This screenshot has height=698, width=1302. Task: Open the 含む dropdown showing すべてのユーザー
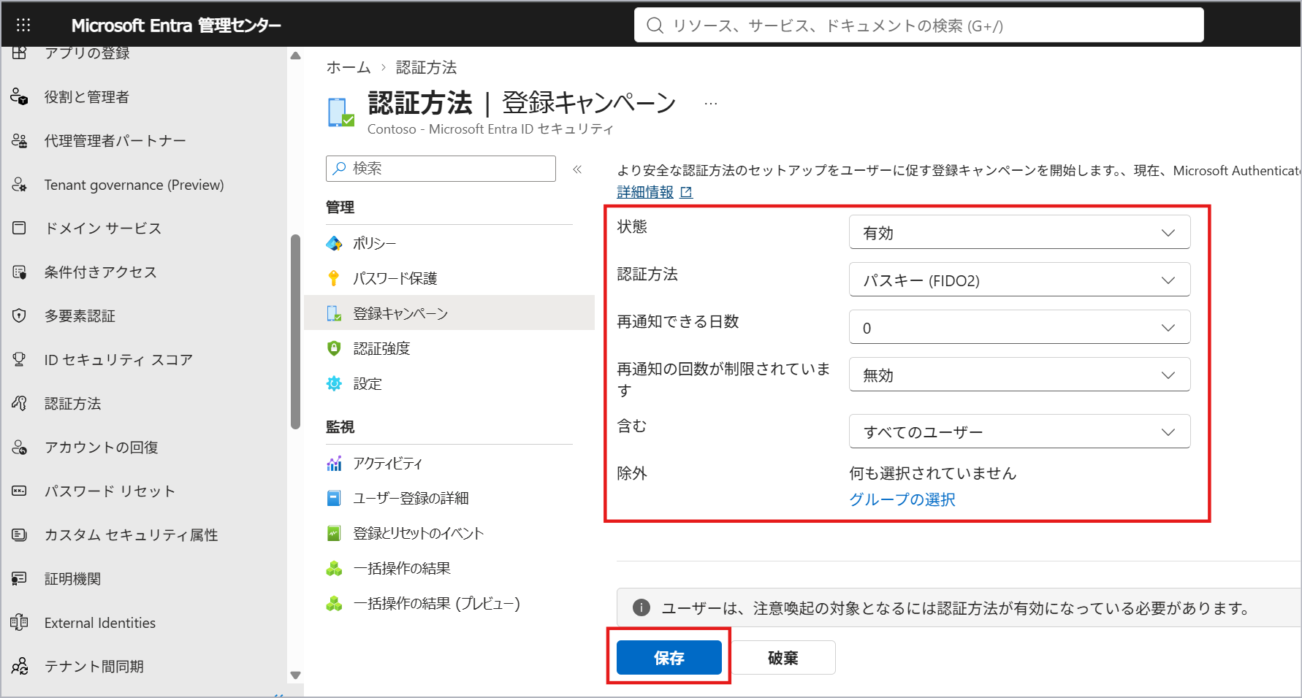pos(1019,432)
